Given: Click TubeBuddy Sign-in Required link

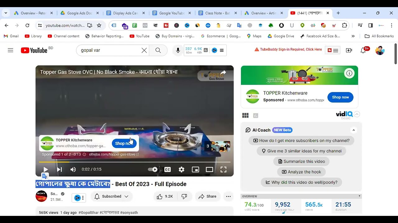Looking at the screenshot, I should pyautogui.click(x=288, y=50).
